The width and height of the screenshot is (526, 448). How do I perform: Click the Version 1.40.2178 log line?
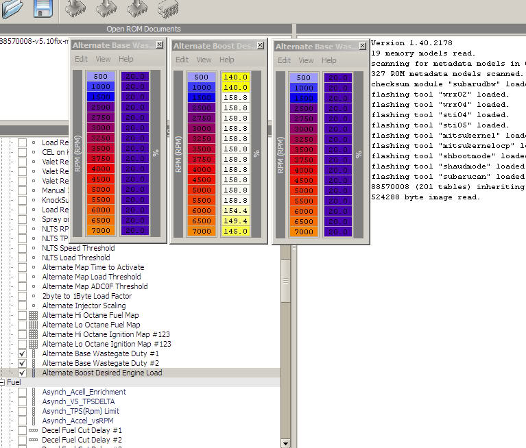pyautogui.click(x=411, y=43)
